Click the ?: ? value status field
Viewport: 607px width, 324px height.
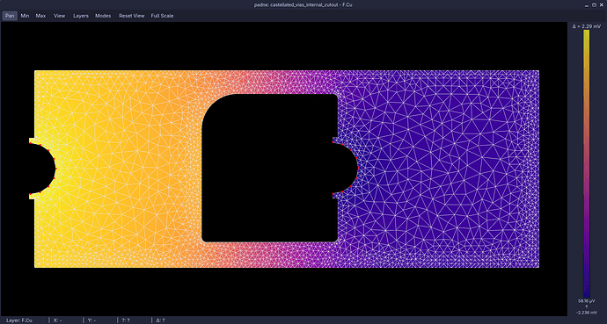126,320
